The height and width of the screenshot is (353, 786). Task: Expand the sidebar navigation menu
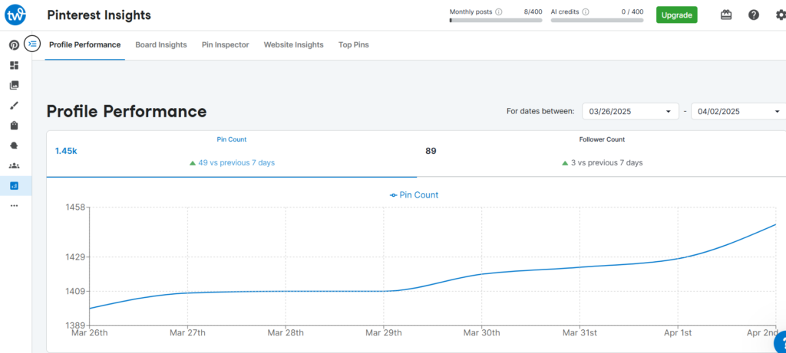click(x=32, y=44)
